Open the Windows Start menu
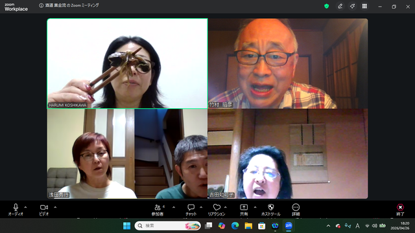 click(x=127, y=226)
